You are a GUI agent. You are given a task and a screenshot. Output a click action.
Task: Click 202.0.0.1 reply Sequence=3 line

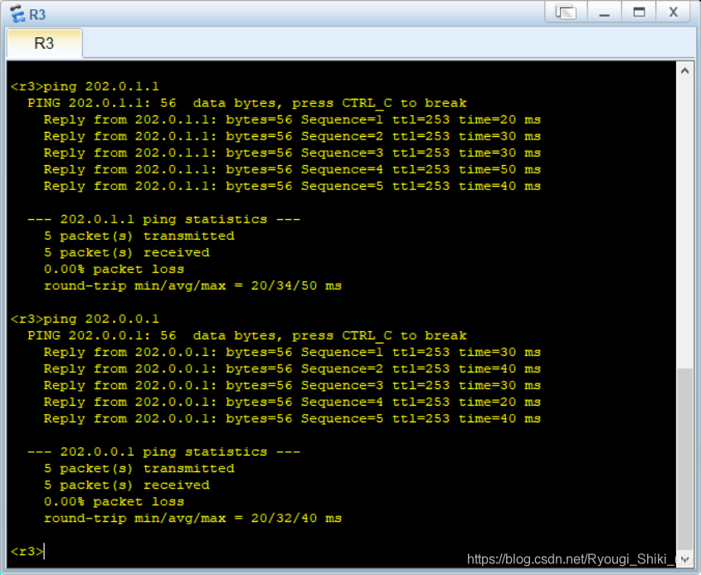click(x=292, y=385)
